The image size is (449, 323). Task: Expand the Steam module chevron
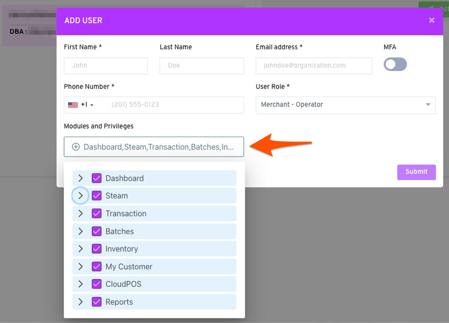[81, 196]
